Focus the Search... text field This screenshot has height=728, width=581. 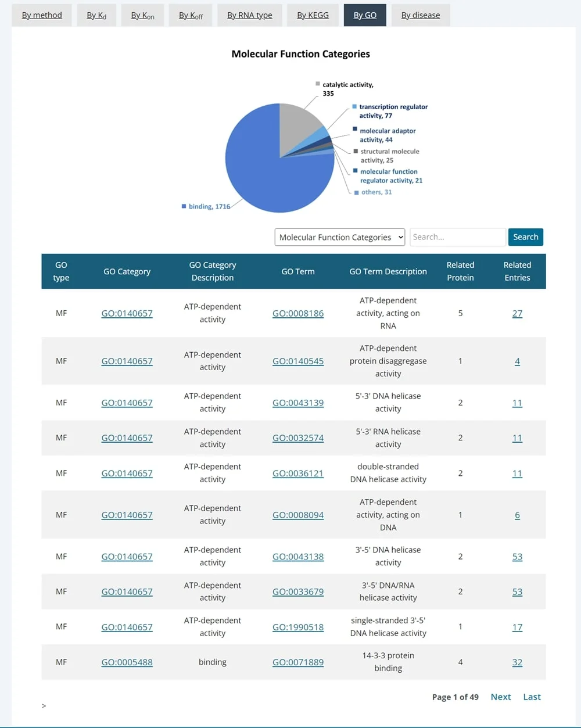coord(458,237)
